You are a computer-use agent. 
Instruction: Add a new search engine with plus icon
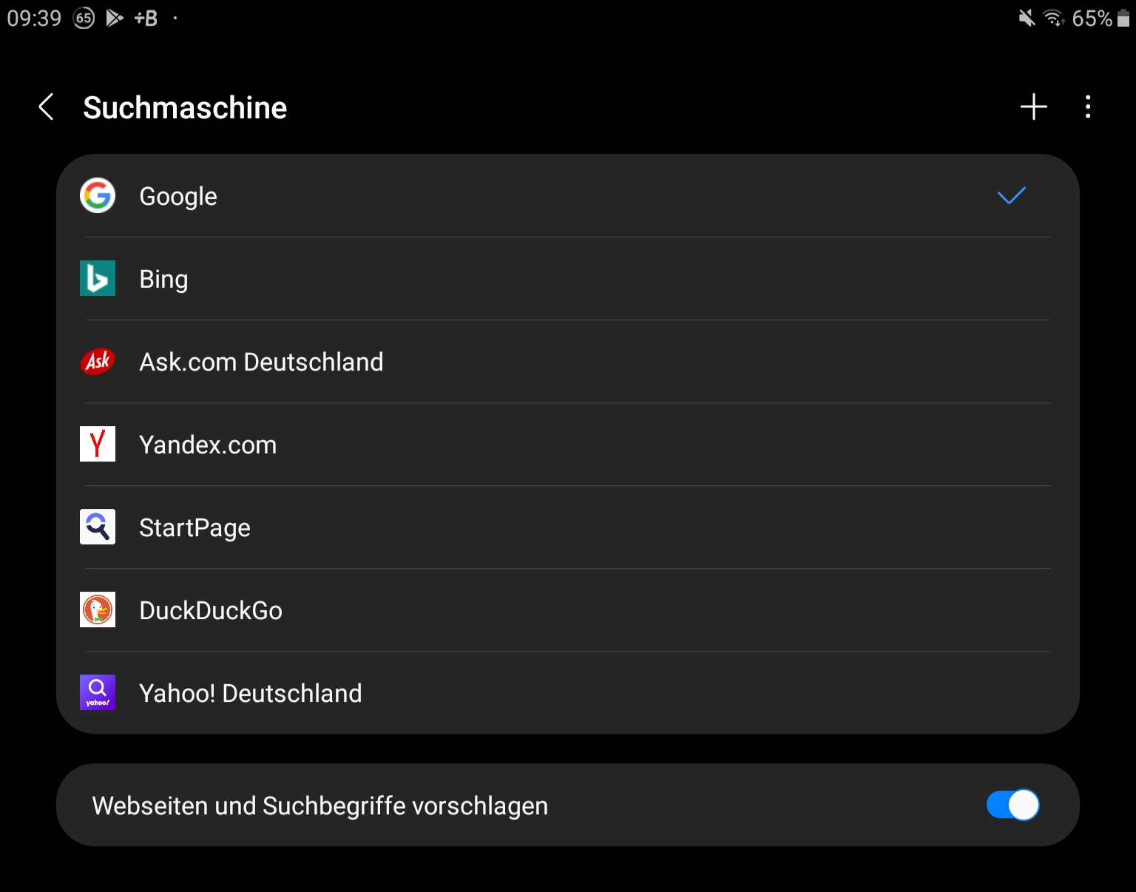click(x=1033, y=107)
